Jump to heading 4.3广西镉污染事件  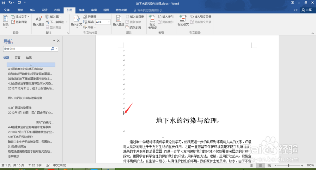tap(20, 108)
